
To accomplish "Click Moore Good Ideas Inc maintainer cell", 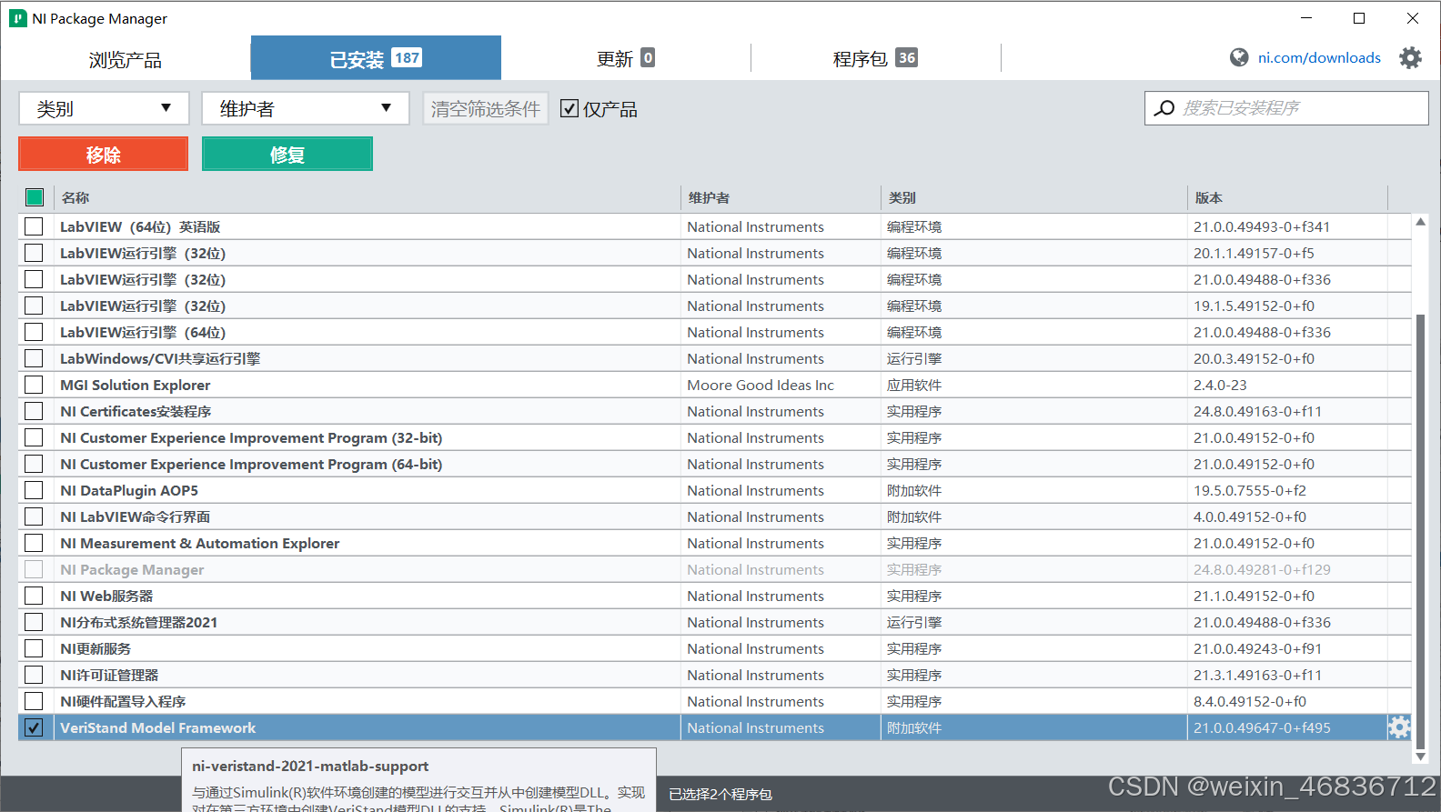I will [761, 385].
